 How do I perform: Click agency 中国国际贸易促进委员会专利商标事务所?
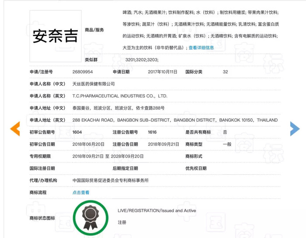(111, 180)
